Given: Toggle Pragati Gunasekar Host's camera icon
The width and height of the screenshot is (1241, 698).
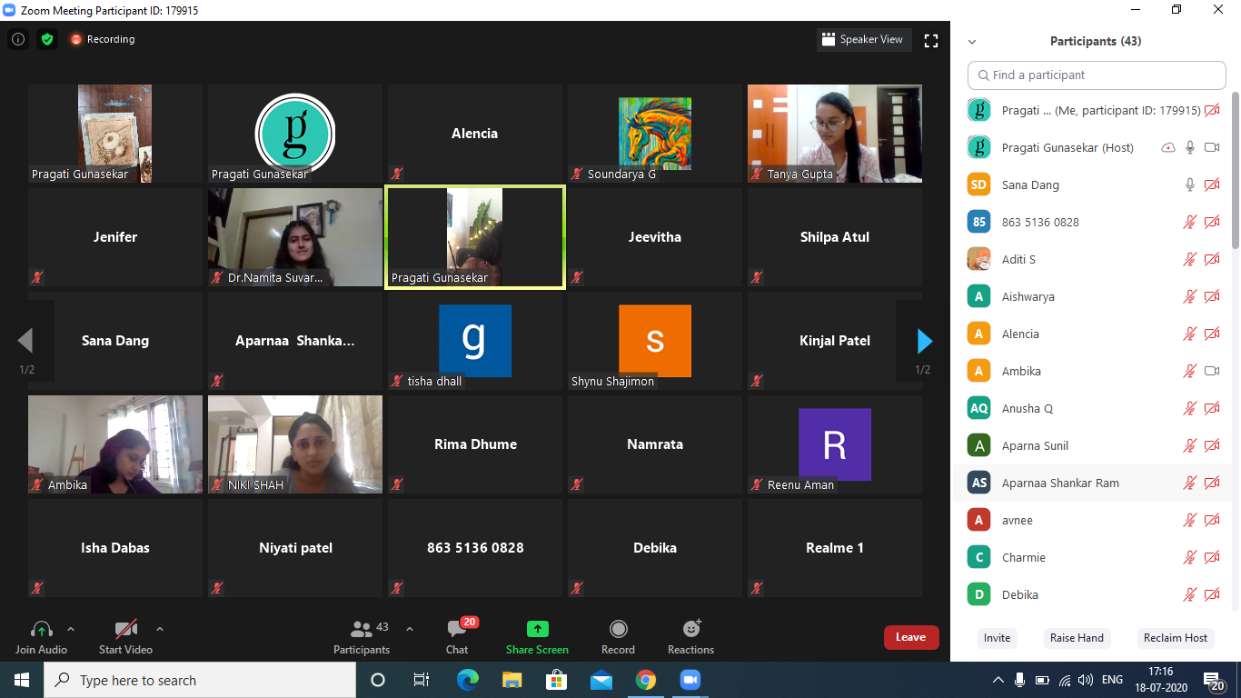Looking at the screenshot, I should pyautogui.click(x=1211, y=146).
